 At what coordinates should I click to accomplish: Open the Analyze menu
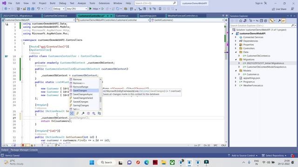pyautogui.click(x=81, y=3)
